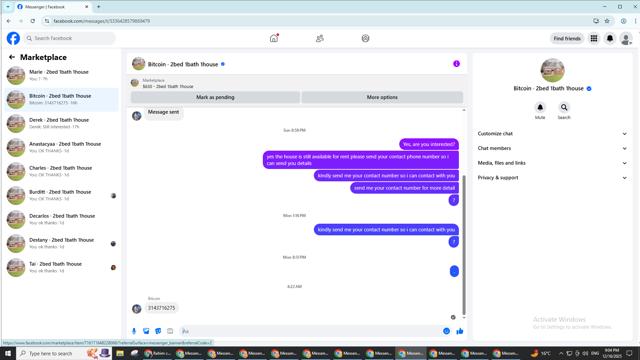Open the tab search dropdown arrow
Screen dimensions: 640x360
[x=8, y=7]
